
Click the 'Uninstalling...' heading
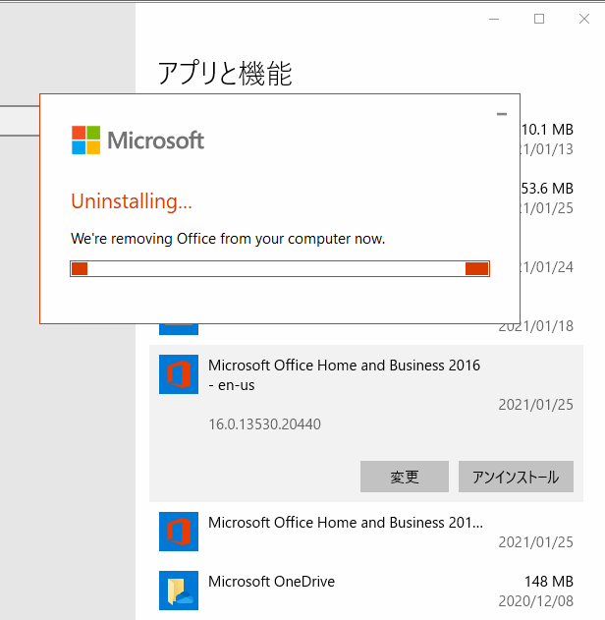132,201
